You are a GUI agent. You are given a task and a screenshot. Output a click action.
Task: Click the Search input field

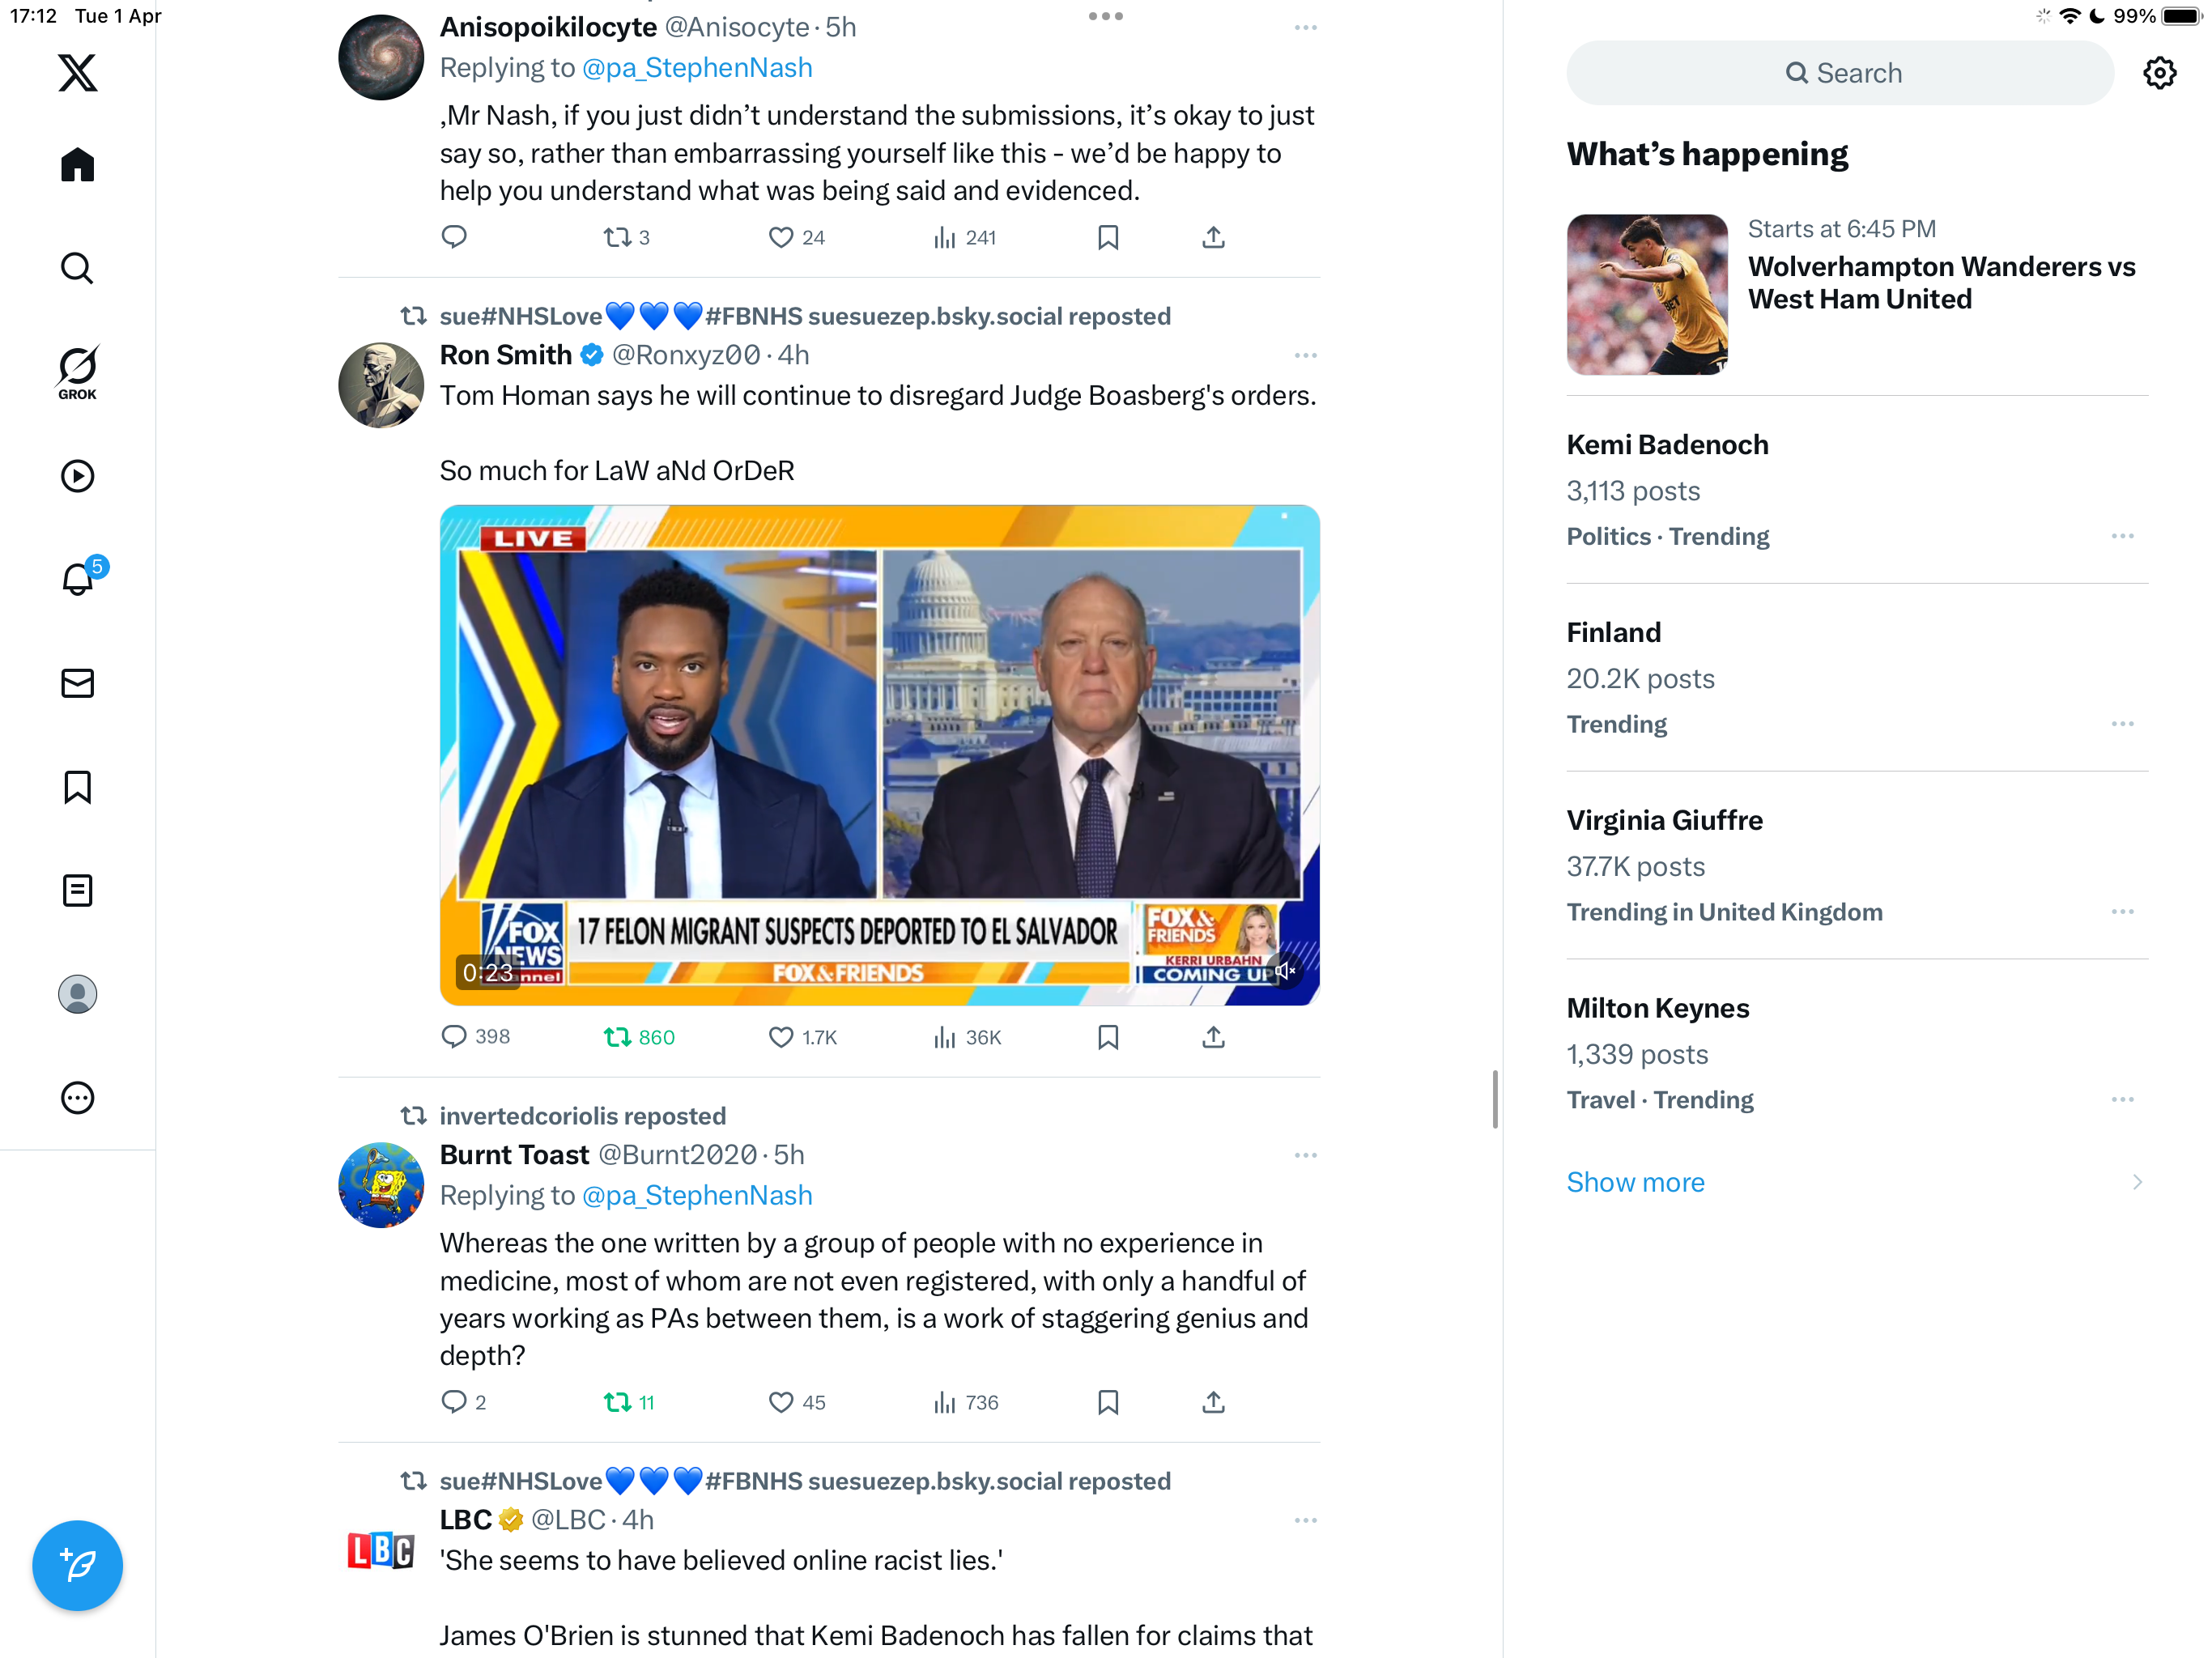click(1840, 73)
